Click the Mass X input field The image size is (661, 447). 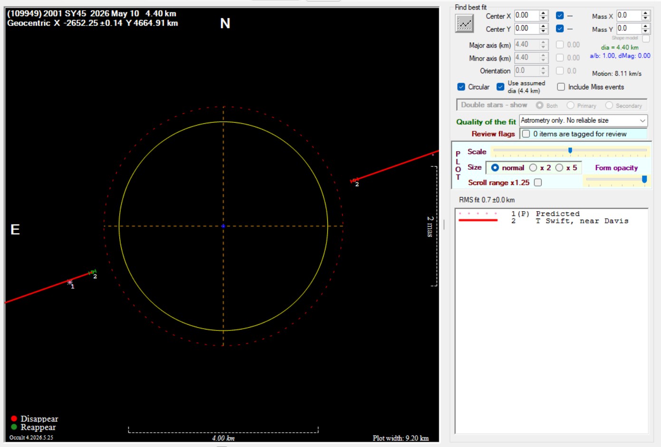(x=629, y=16)
